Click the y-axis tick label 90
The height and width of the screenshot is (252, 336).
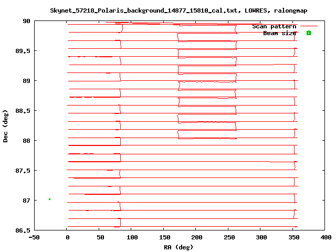point(26,21)
